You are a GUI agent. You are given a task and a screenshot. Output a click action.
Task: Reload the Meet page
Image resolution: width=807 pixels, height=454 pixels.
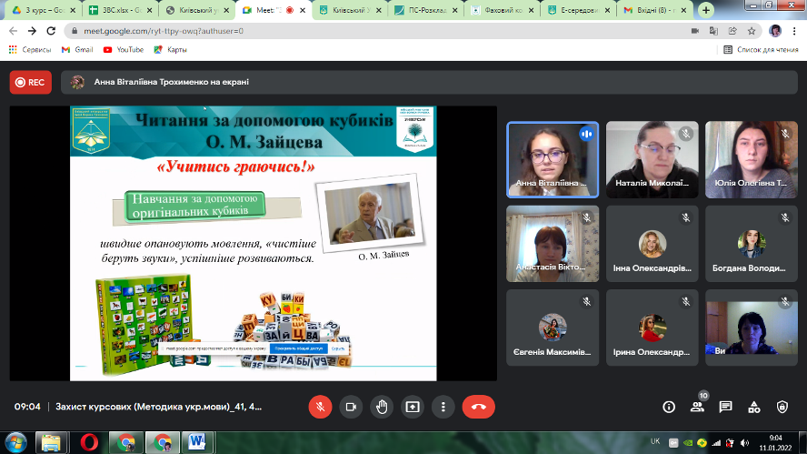[x=51, y=31]
